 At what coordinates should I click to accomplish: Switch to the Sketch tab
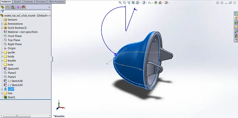(x=18, y=2)
